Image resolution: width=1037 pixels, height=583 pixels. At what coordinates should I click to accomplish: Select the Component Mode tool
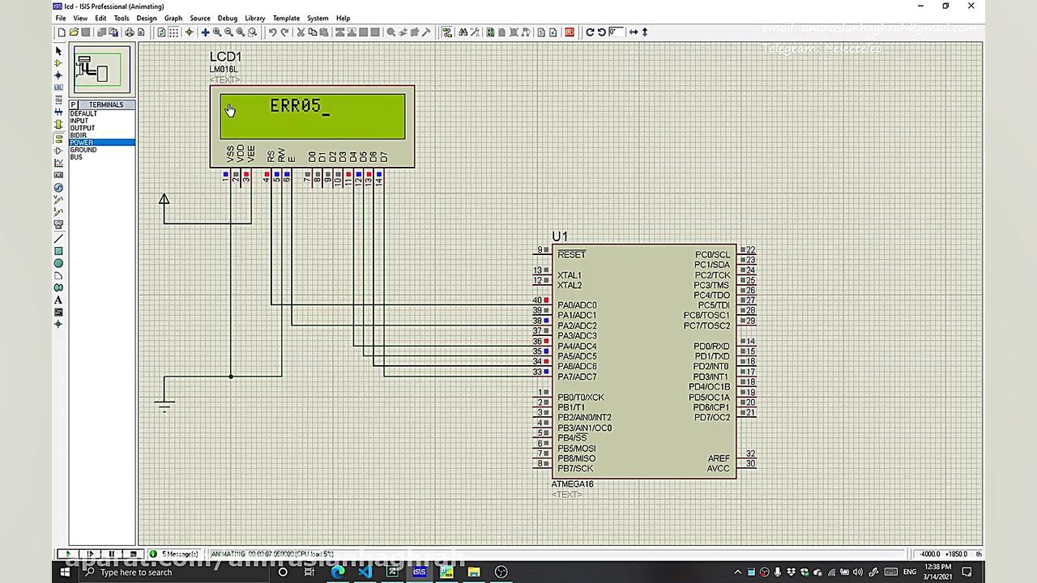coord(58,63)
